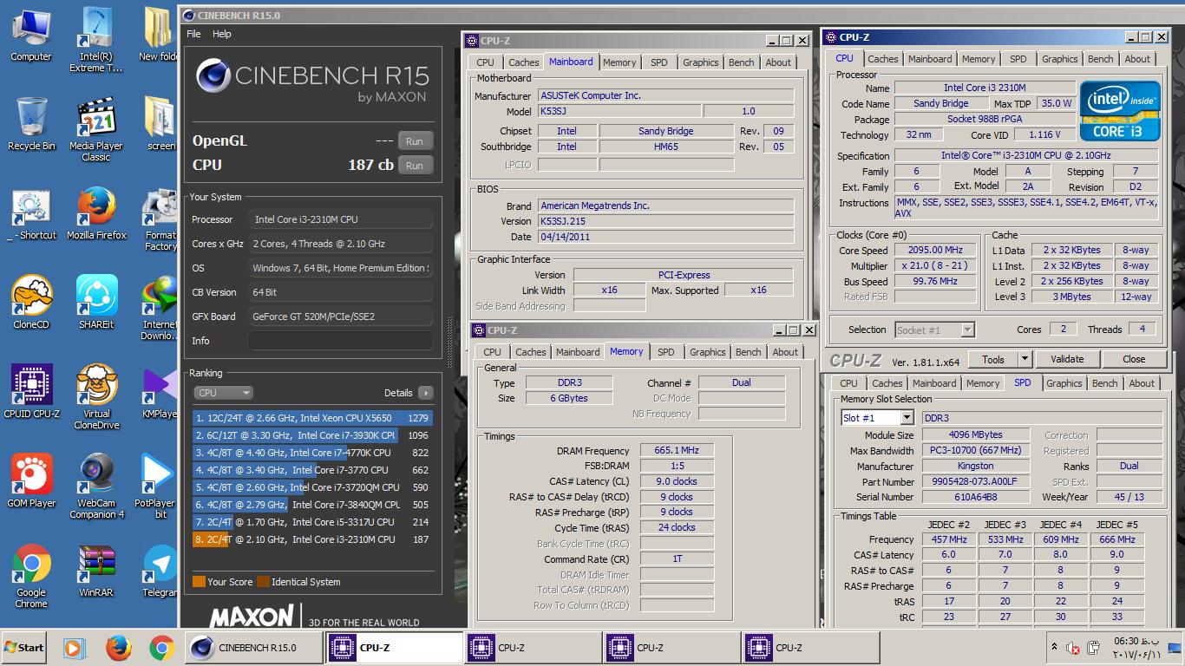Launch Media Player pinned taskbar icon

[x=75, y=648]
